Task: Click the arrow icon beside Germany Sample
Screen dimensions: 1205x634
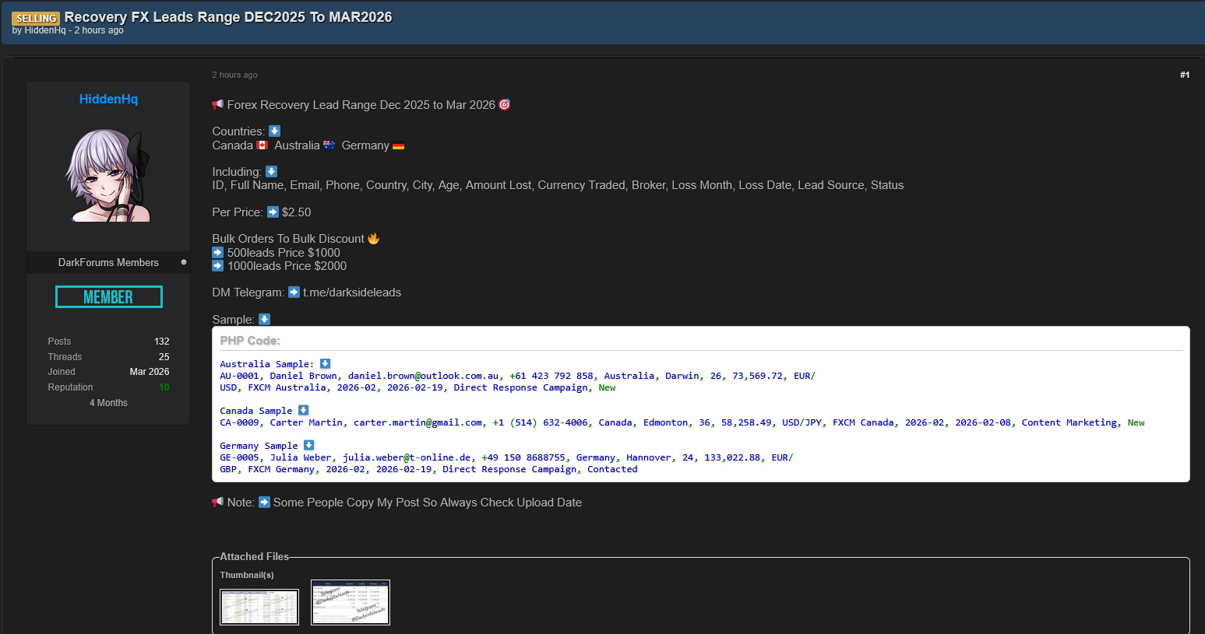Action: point(308,445)
